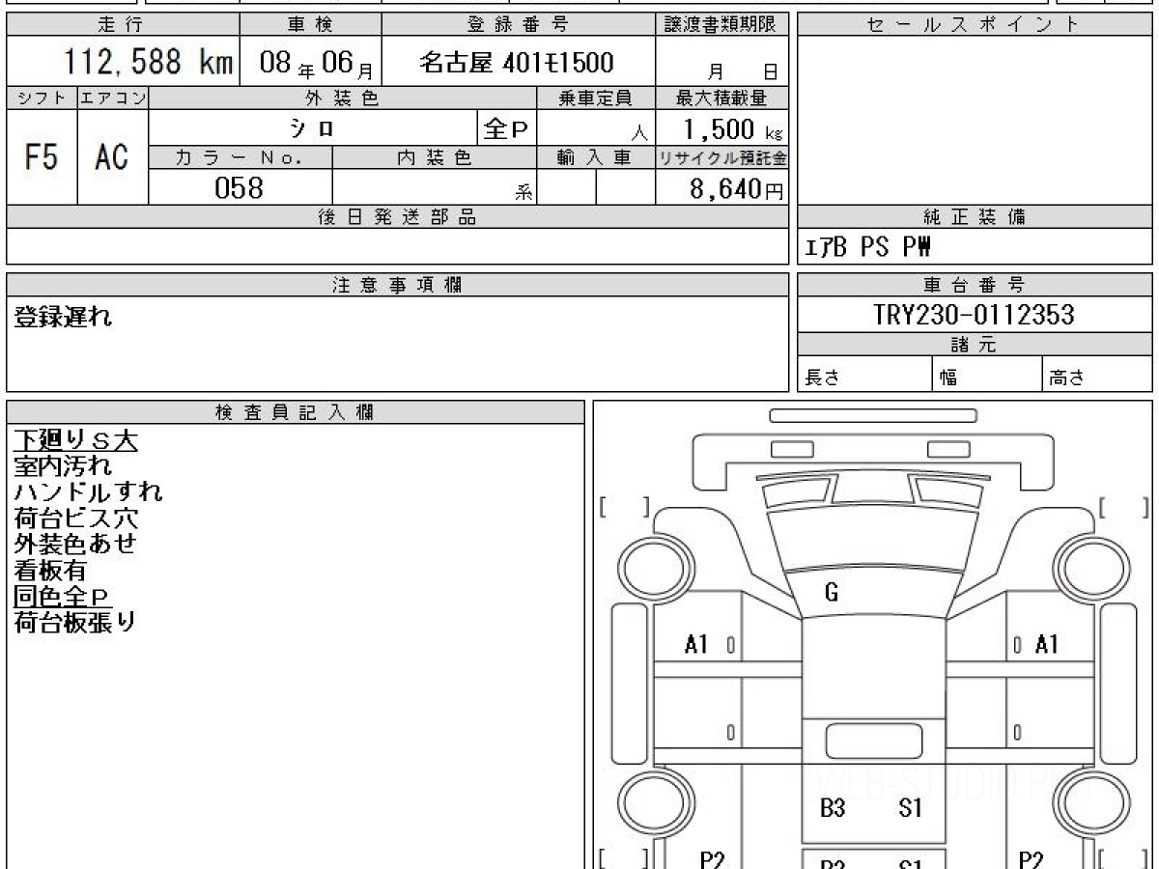The image size is (1159, 869).
Task: Click the 外装色 header label
Action: 343,98
